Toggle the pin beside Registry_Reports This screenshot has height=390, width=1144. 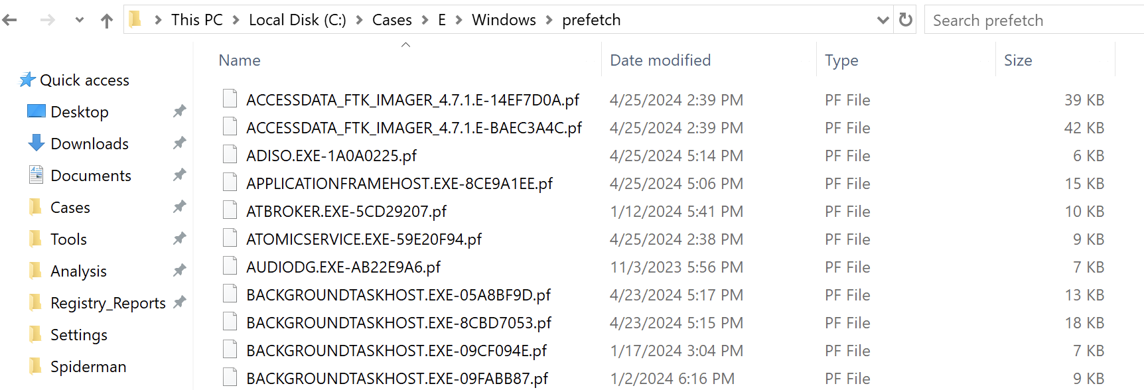pos(180,302)
